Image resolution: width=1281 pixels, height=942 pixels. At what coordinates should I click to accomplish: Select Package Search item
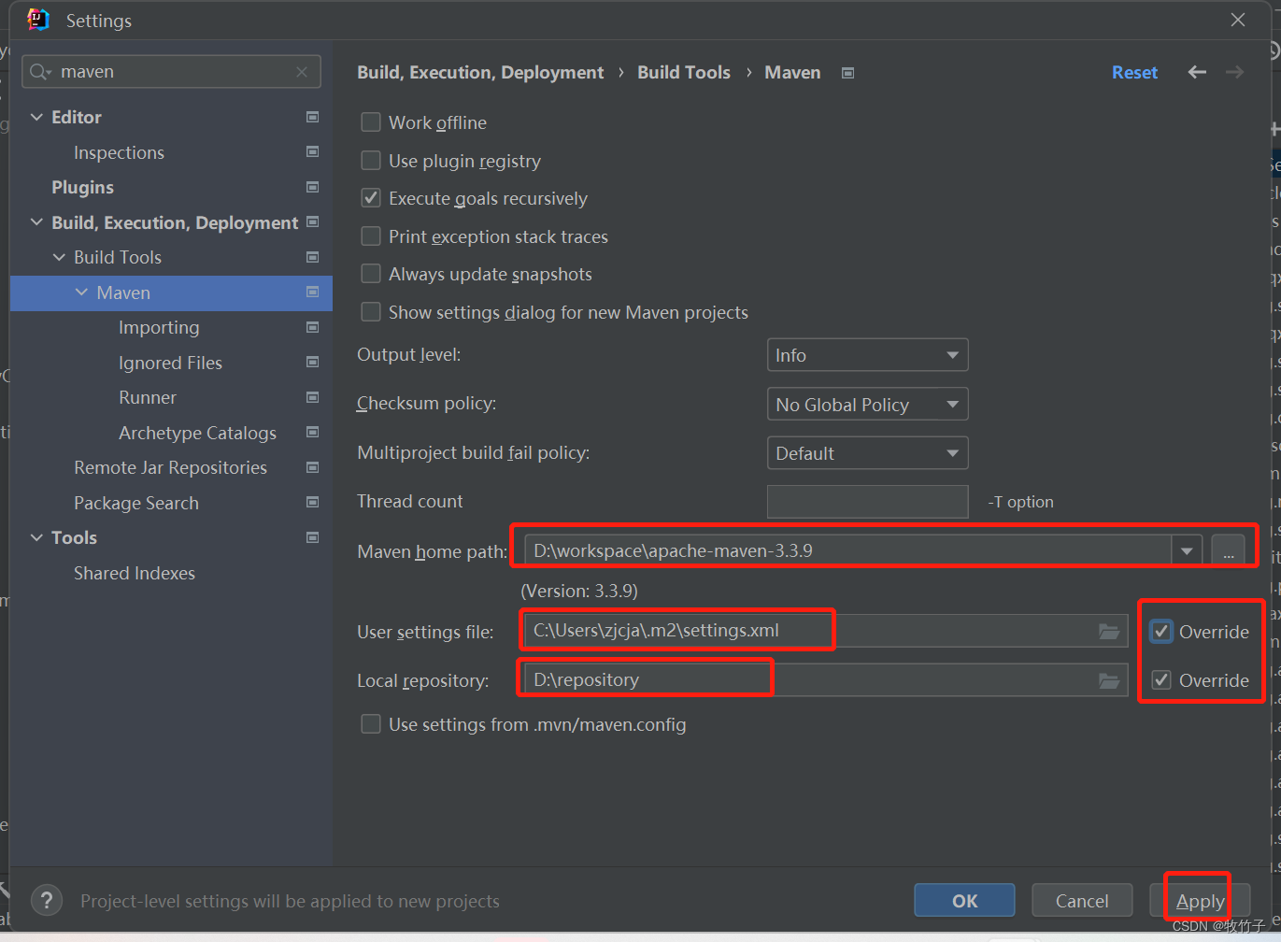tap(136, 503)
